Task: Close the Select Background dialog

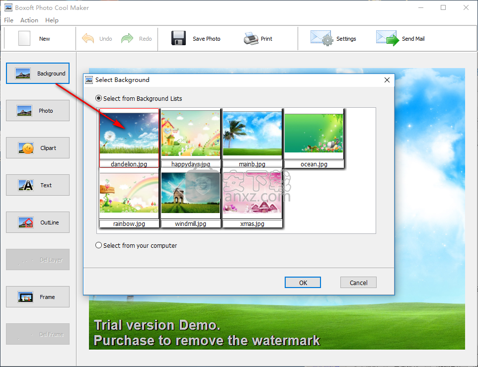Action: click(x=387, y=80)
